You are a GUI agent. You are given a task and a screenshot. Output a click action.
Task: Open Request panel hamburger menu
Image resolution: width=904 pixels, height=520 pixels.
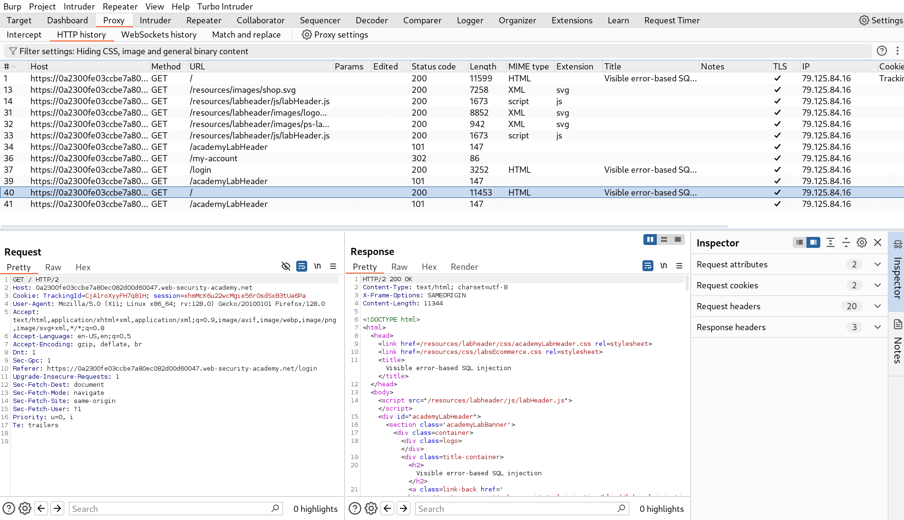pos(333,266)
